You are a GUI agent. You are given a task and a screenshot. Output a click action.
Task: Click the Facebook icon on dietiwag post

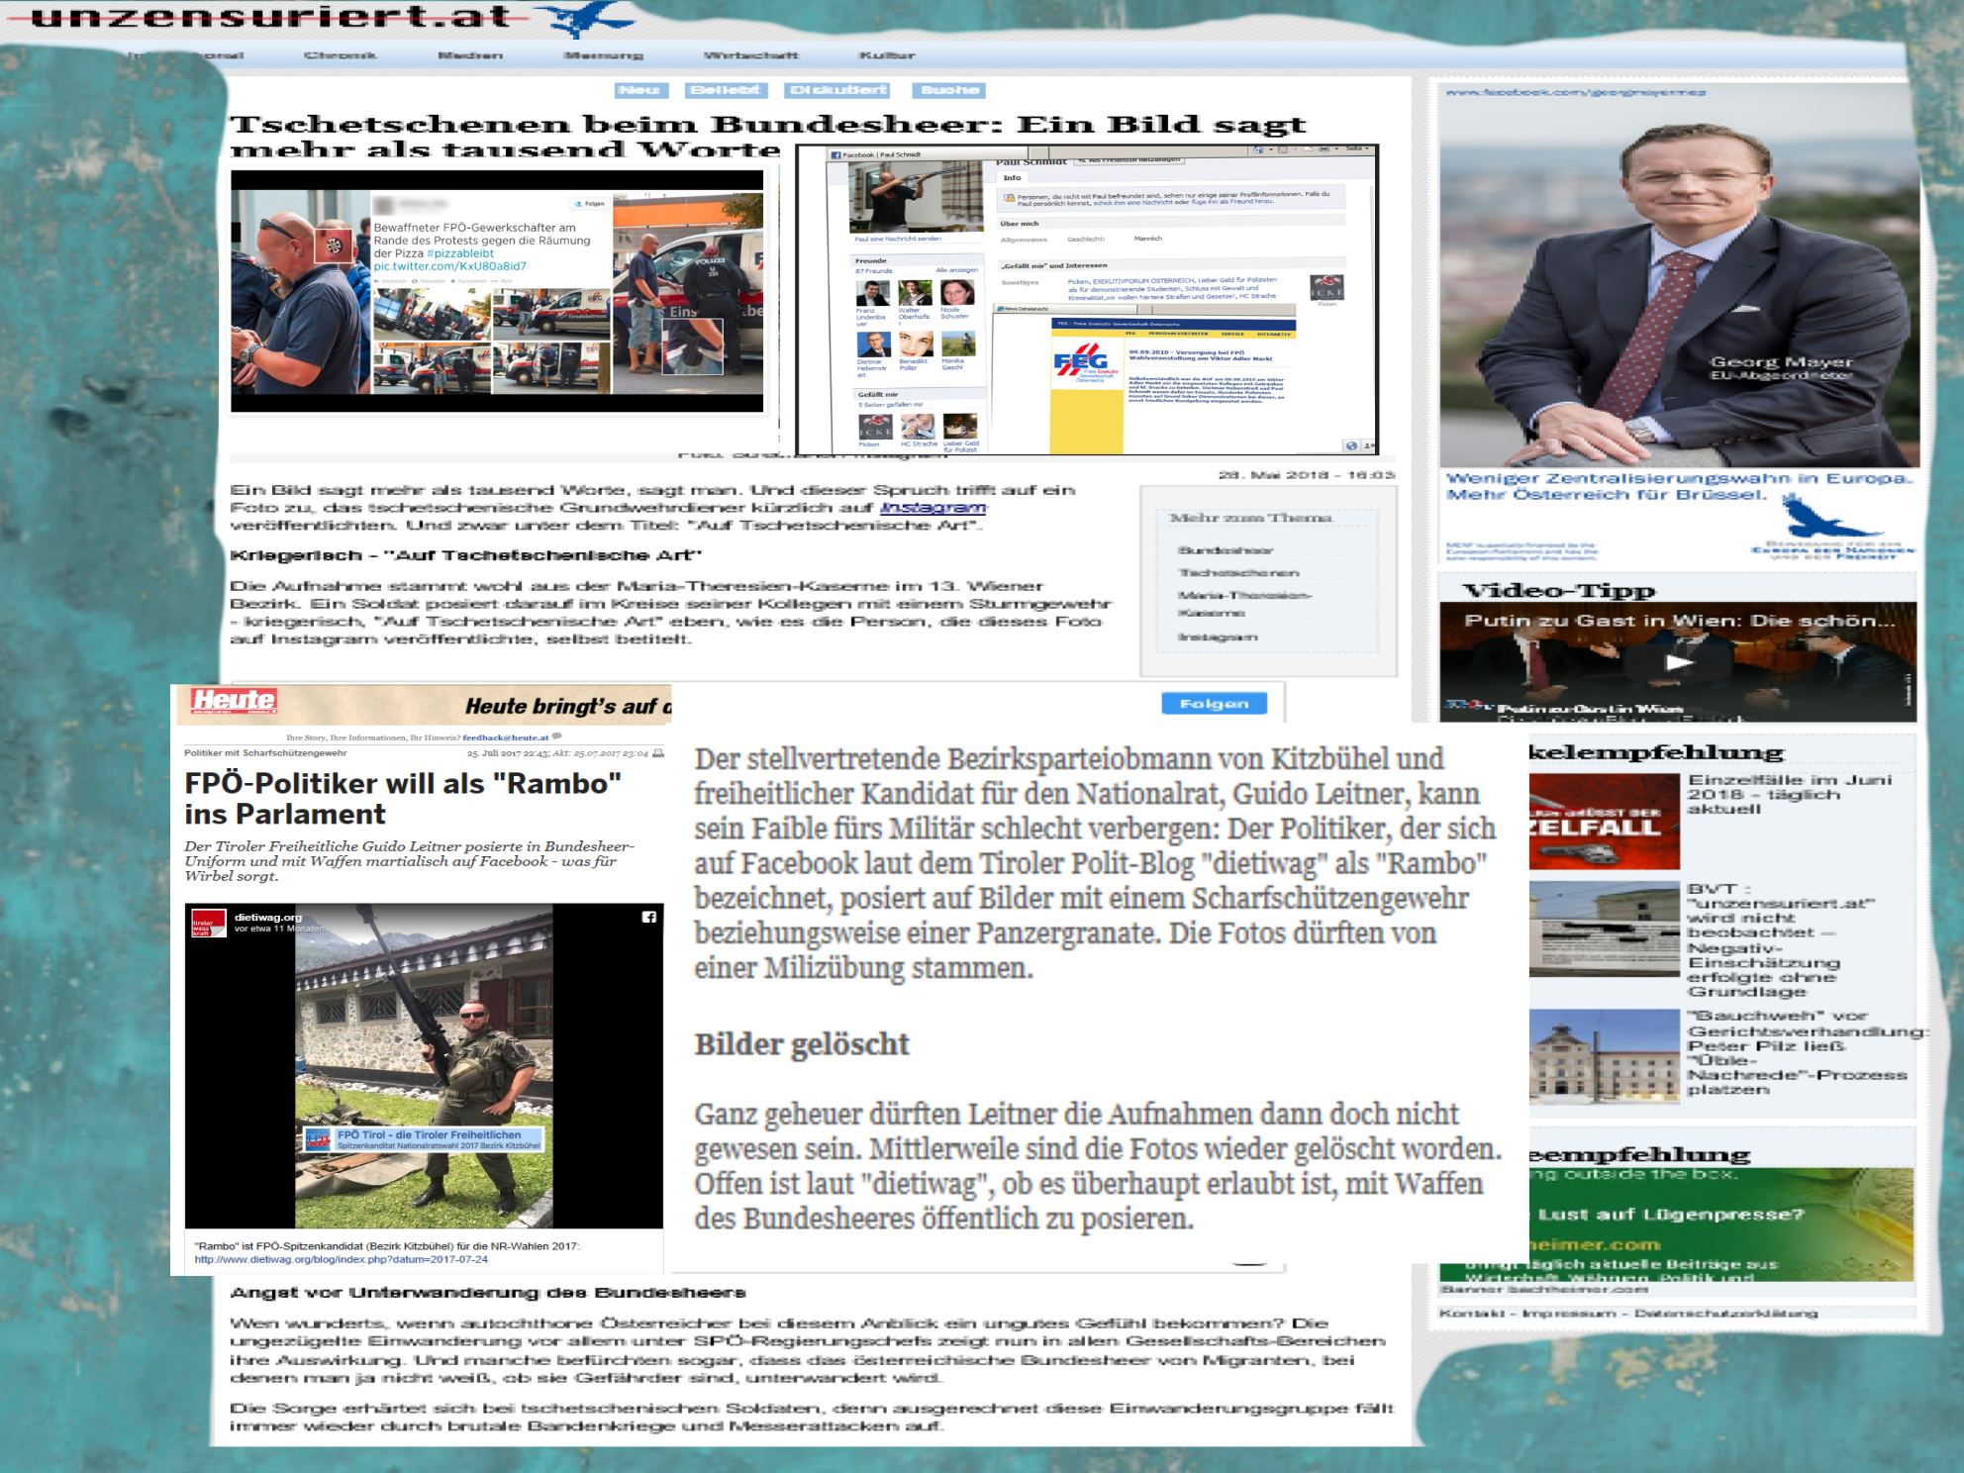point(648,917)
